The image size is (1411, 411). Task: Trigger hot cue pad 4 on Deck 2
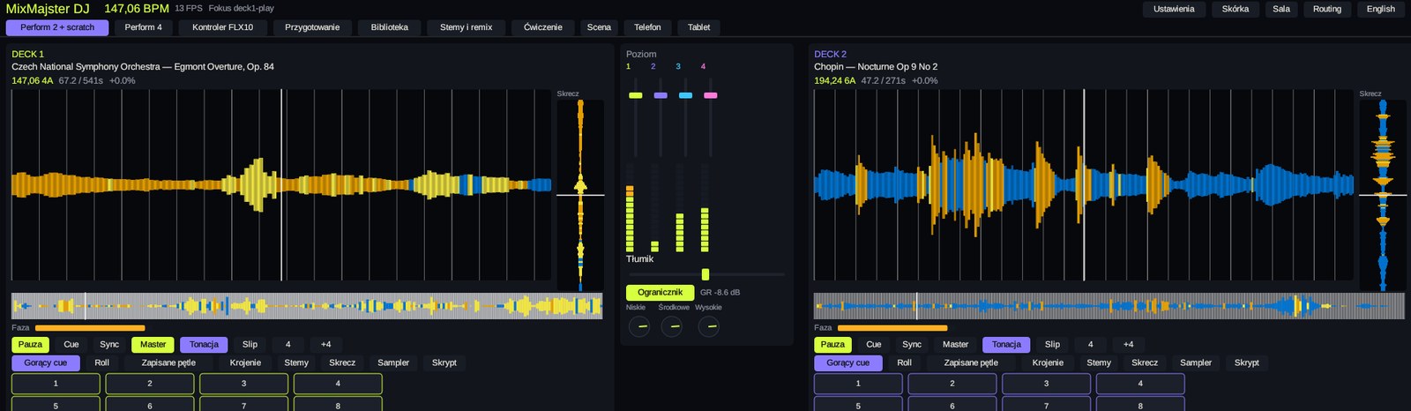pos(1140,384)
